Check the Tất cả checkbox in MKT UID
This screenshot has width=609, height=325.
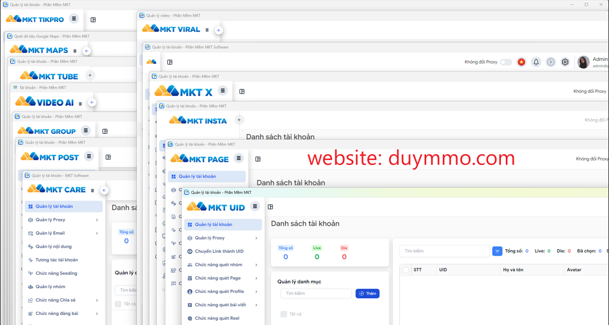[x=284, y=314]
